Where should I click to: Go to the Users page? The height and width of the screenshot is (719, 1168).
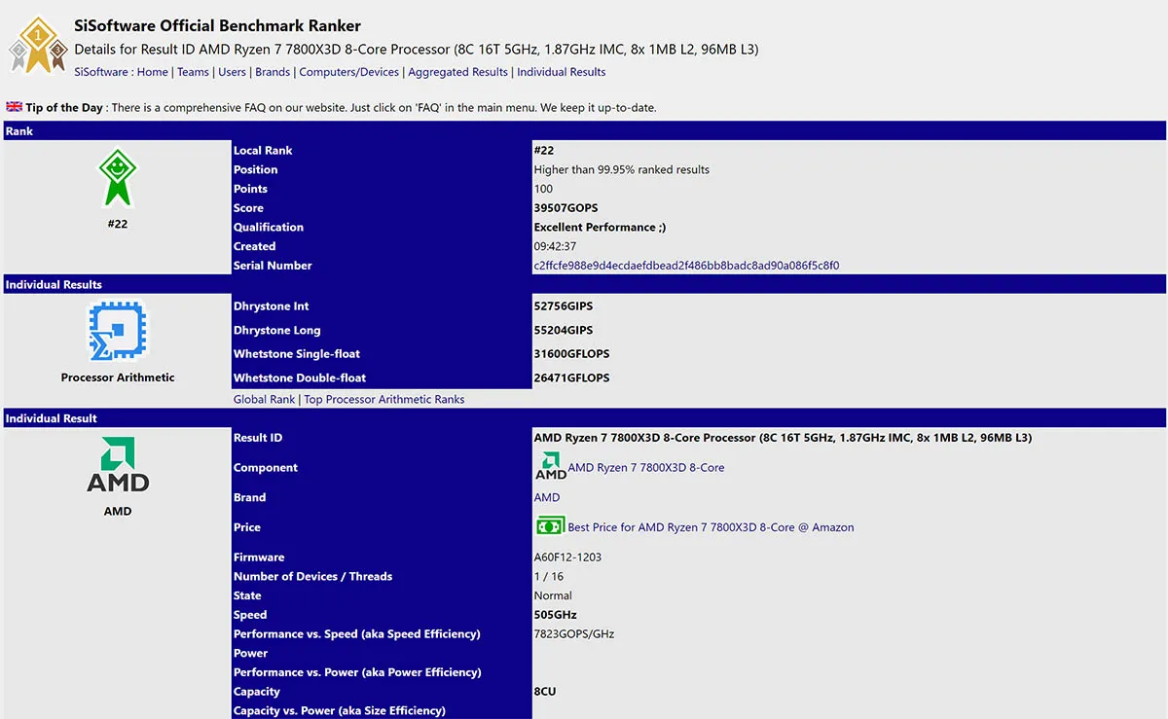[x=232, y=72]
